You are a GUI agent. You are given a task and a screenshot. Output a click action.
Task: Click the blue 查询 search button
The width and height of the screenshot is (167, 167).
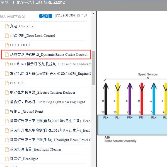coord(46,16)
